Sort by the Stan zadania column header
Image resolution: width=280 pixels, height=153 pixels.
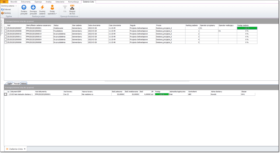pos(80,25)
